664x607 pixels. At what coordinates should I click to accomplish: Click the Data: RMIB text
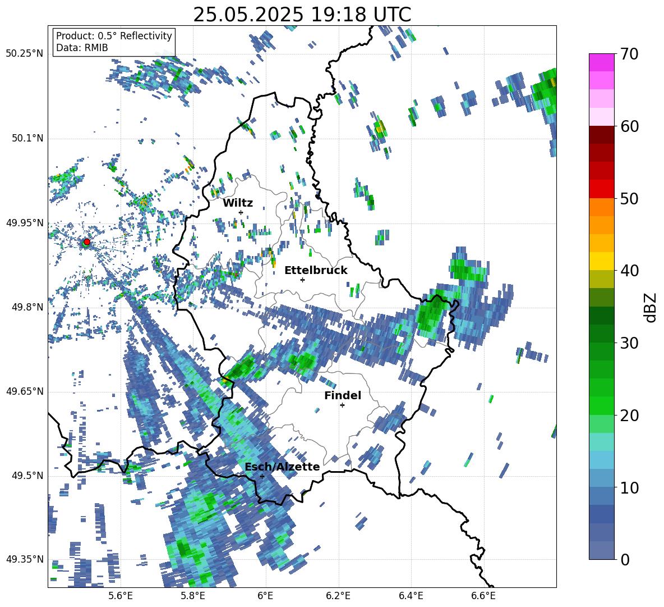click(82, 48)
